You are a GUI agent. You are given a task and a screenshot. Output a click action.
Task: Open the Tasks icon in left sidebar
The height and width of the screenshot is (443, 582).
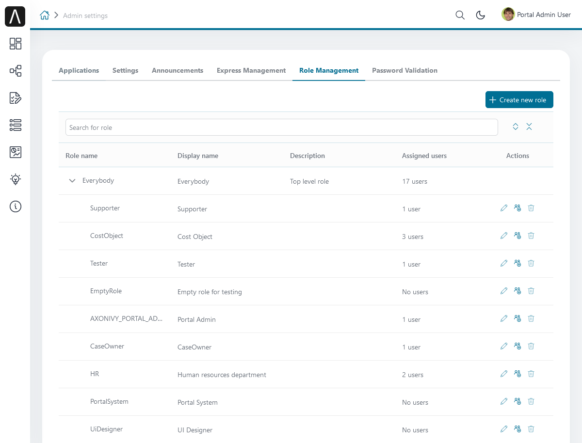[16, 98]
